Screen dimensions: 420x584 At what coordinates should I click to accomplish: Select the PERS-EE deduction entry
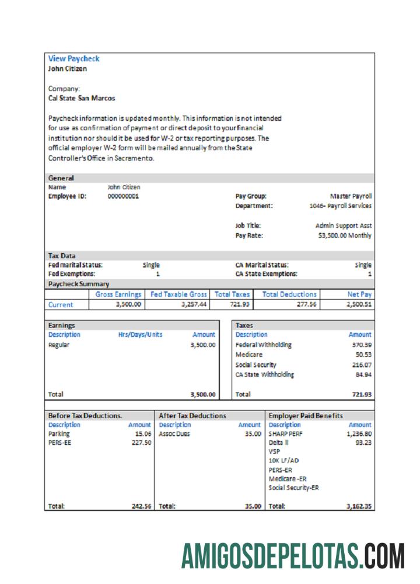[x=60, y=443]
